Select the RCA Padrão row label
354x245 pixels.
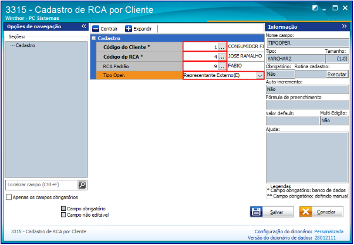click(x=116, y=66)
